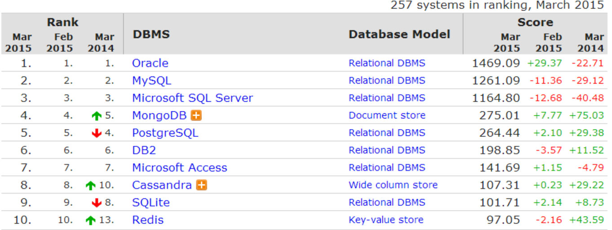Click Relational DBMS link in DB2 row

(x=387, y=150)
